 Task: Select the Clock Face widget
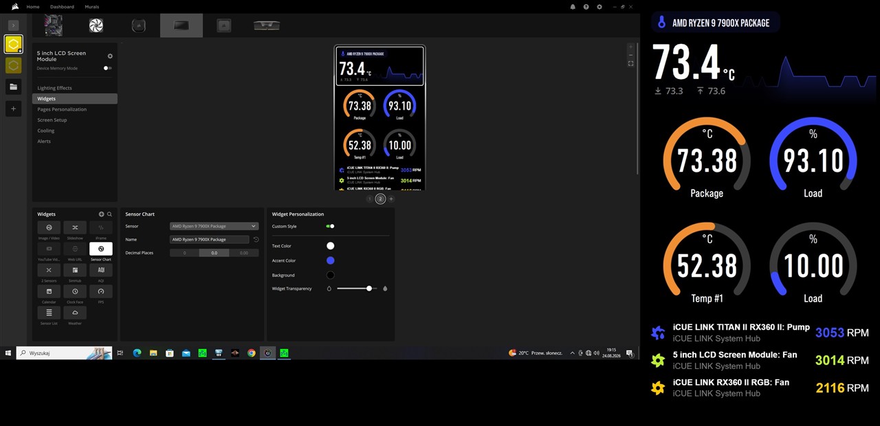pyautogui.click(x=75, y=291)
